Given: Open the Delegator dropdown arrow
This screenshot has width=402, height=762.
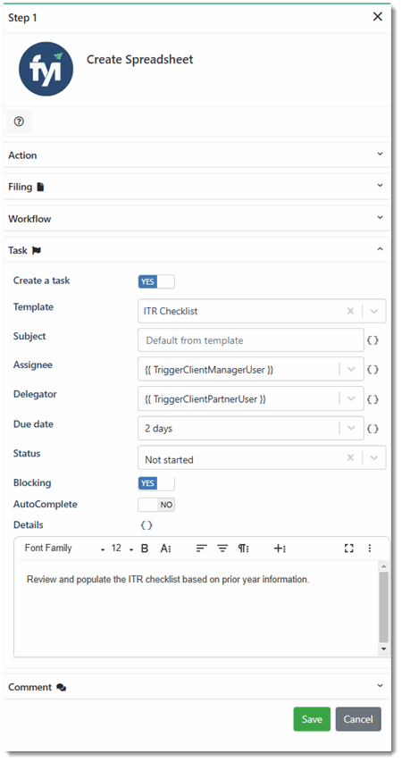Looking at the screenshot, I should click(x=351, y=399).
